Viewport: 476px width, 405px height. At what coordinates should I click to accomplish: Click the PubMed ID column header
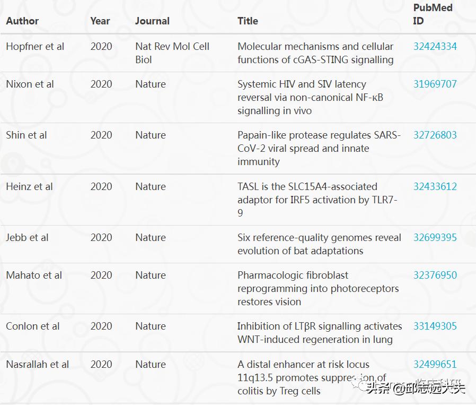[433, 14]
